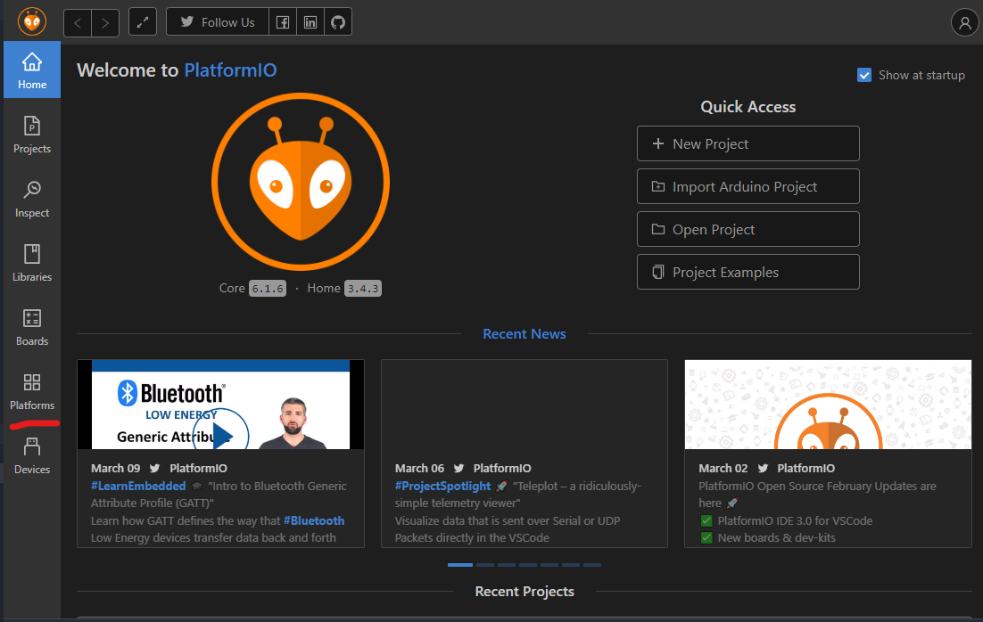Open the Devices sidebar section
Image resolution: width=983 pixels, height=622 pixels.
pyautogui.click(x=32, y=455)
